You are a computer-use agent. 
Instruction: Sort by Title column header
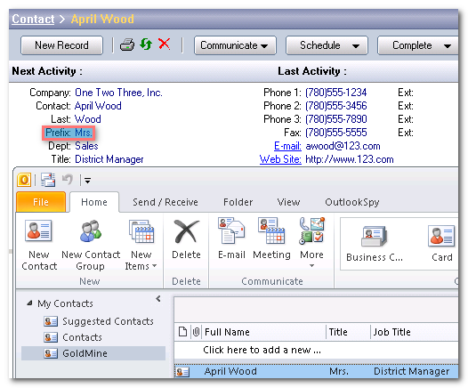coord(348,332)
